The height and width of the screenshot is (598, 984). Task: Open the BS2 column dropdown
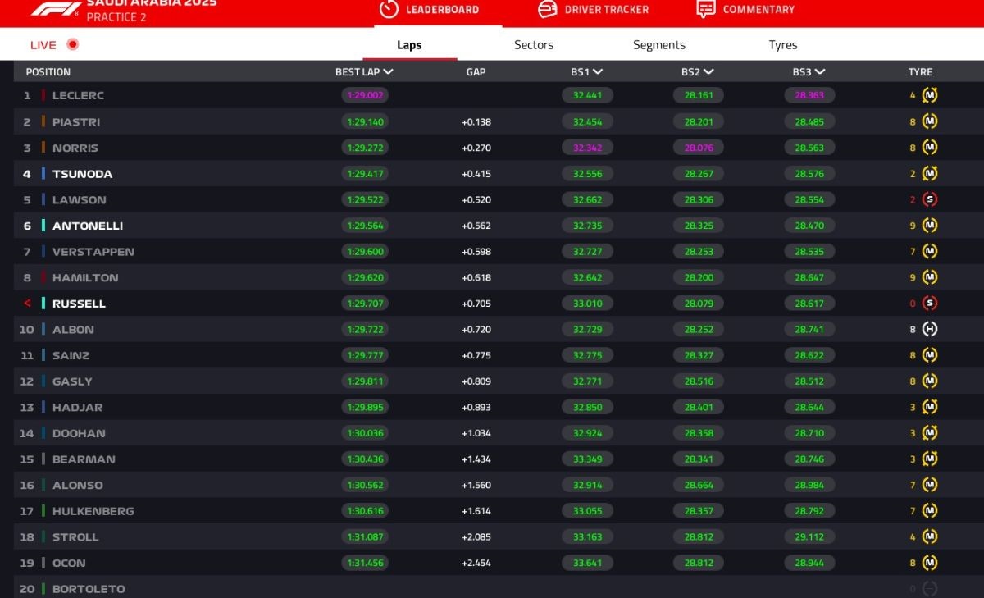point(708,72)
